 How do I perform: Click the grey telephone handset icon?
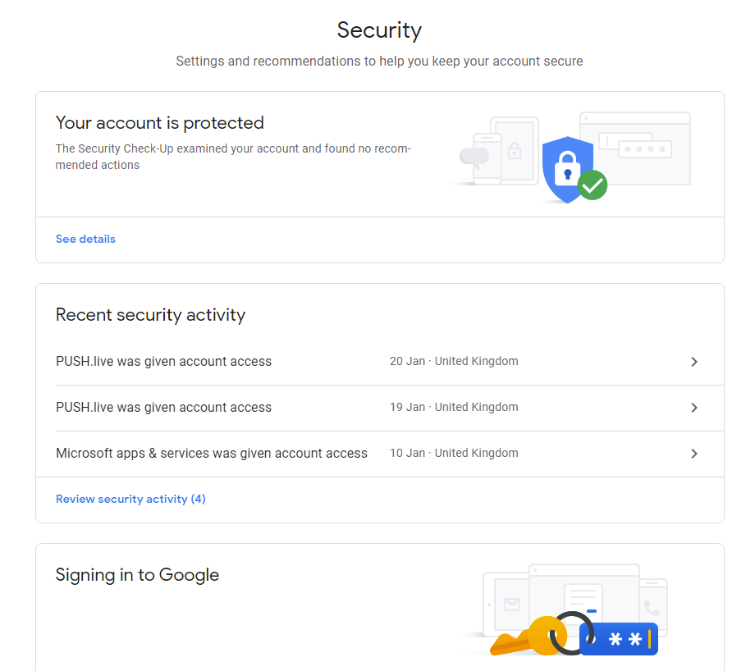652,608
